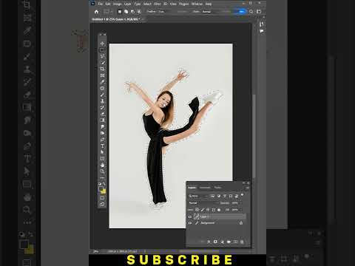
Task: Open the Edit Toolbar three-dots button
Action: [x=102, y=178]
